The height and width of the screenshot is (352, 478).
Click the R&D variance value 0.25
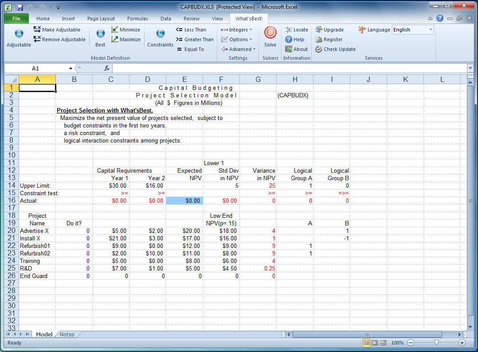[x=258, y=268]
